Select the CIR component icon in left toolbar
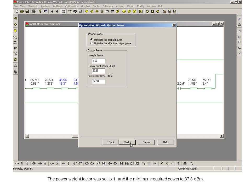 [15, 37]
